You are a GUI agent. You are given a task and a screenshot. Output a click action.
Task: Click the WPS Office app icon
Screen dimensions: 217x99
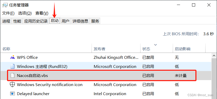click(x=12, y=57)
